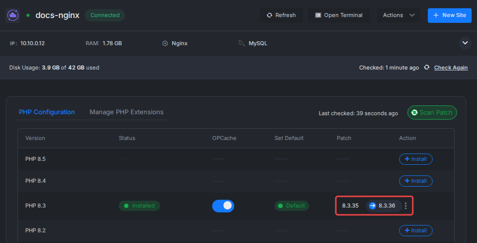This screenshot has width=477, height=243.
Task: Click the IP address 10.10.0.12
Action: point(33,43)
